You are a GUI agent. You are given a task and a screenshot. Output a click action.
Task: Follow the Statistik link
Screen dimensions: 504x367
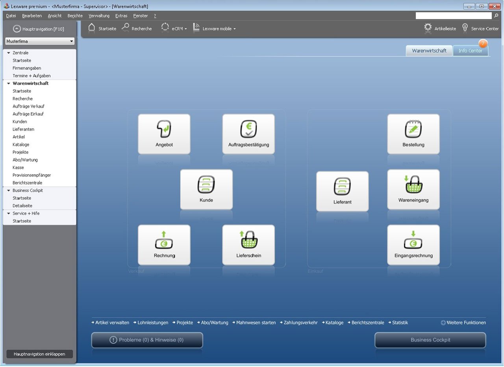[x=400, y=322]
